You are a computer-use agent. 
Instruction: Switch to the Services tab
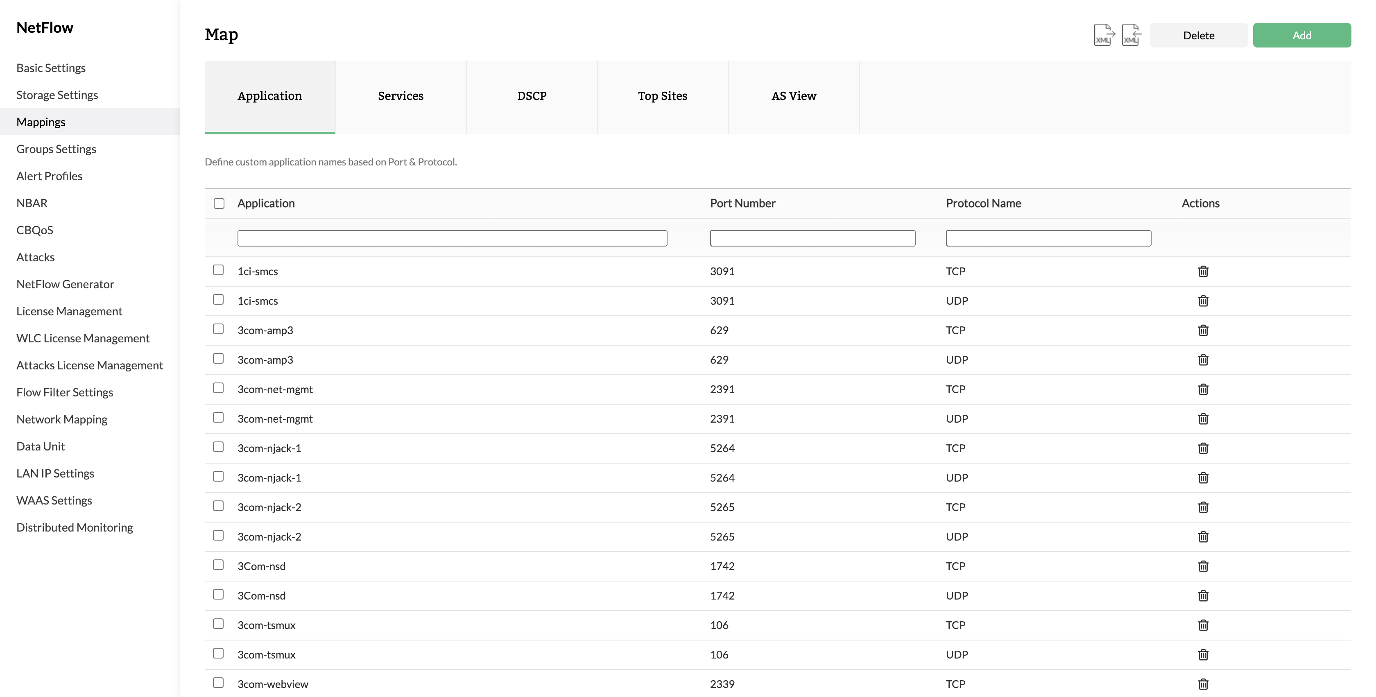[401, 96]
